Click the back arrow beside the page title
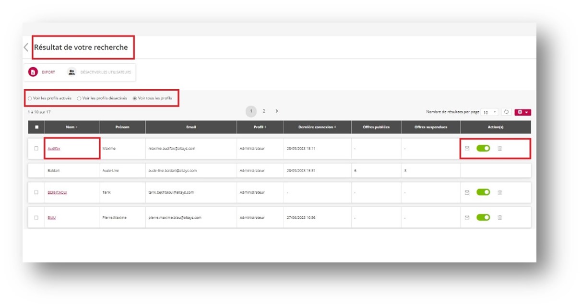 pyautogui.click(x=26, y=47)
